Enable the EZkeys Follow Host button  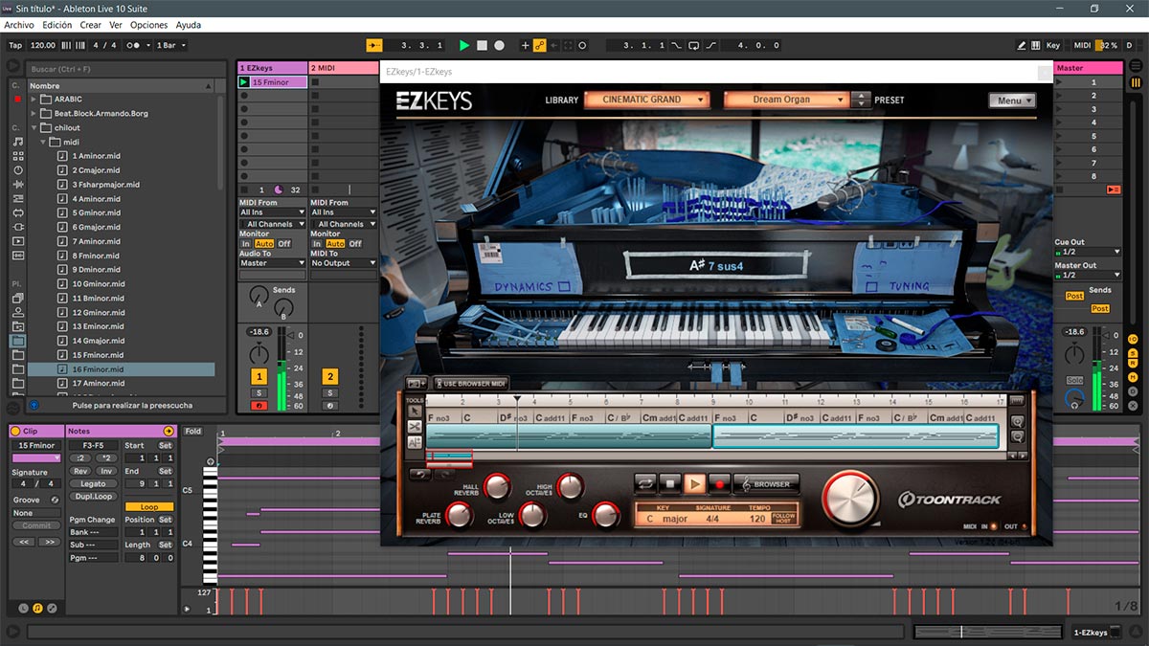pyautogui.click(x=784, y=517)
